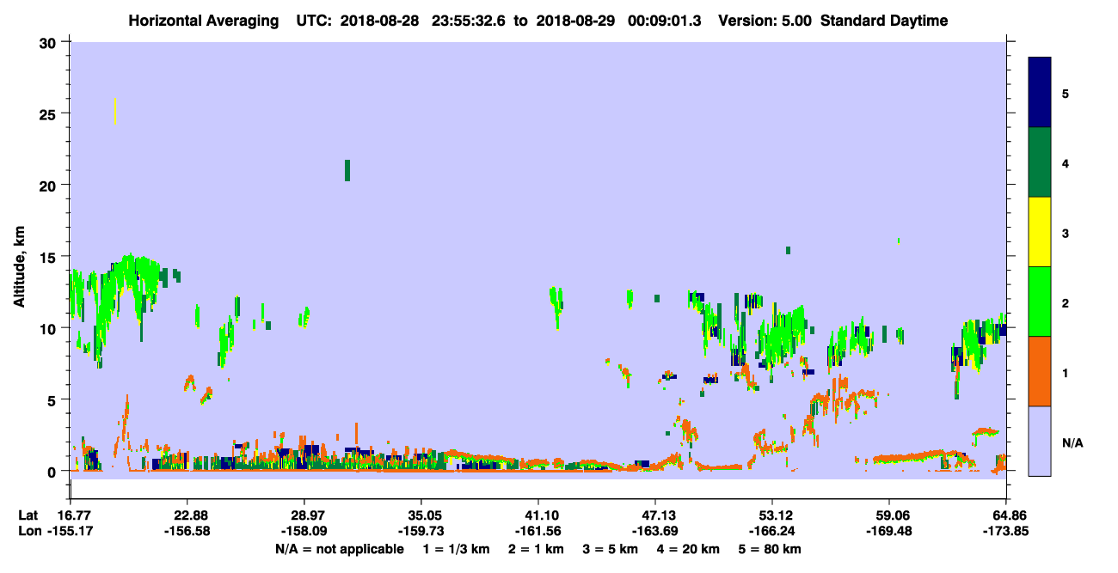Click 'Standard Daytime' in the title

(884, 21)
